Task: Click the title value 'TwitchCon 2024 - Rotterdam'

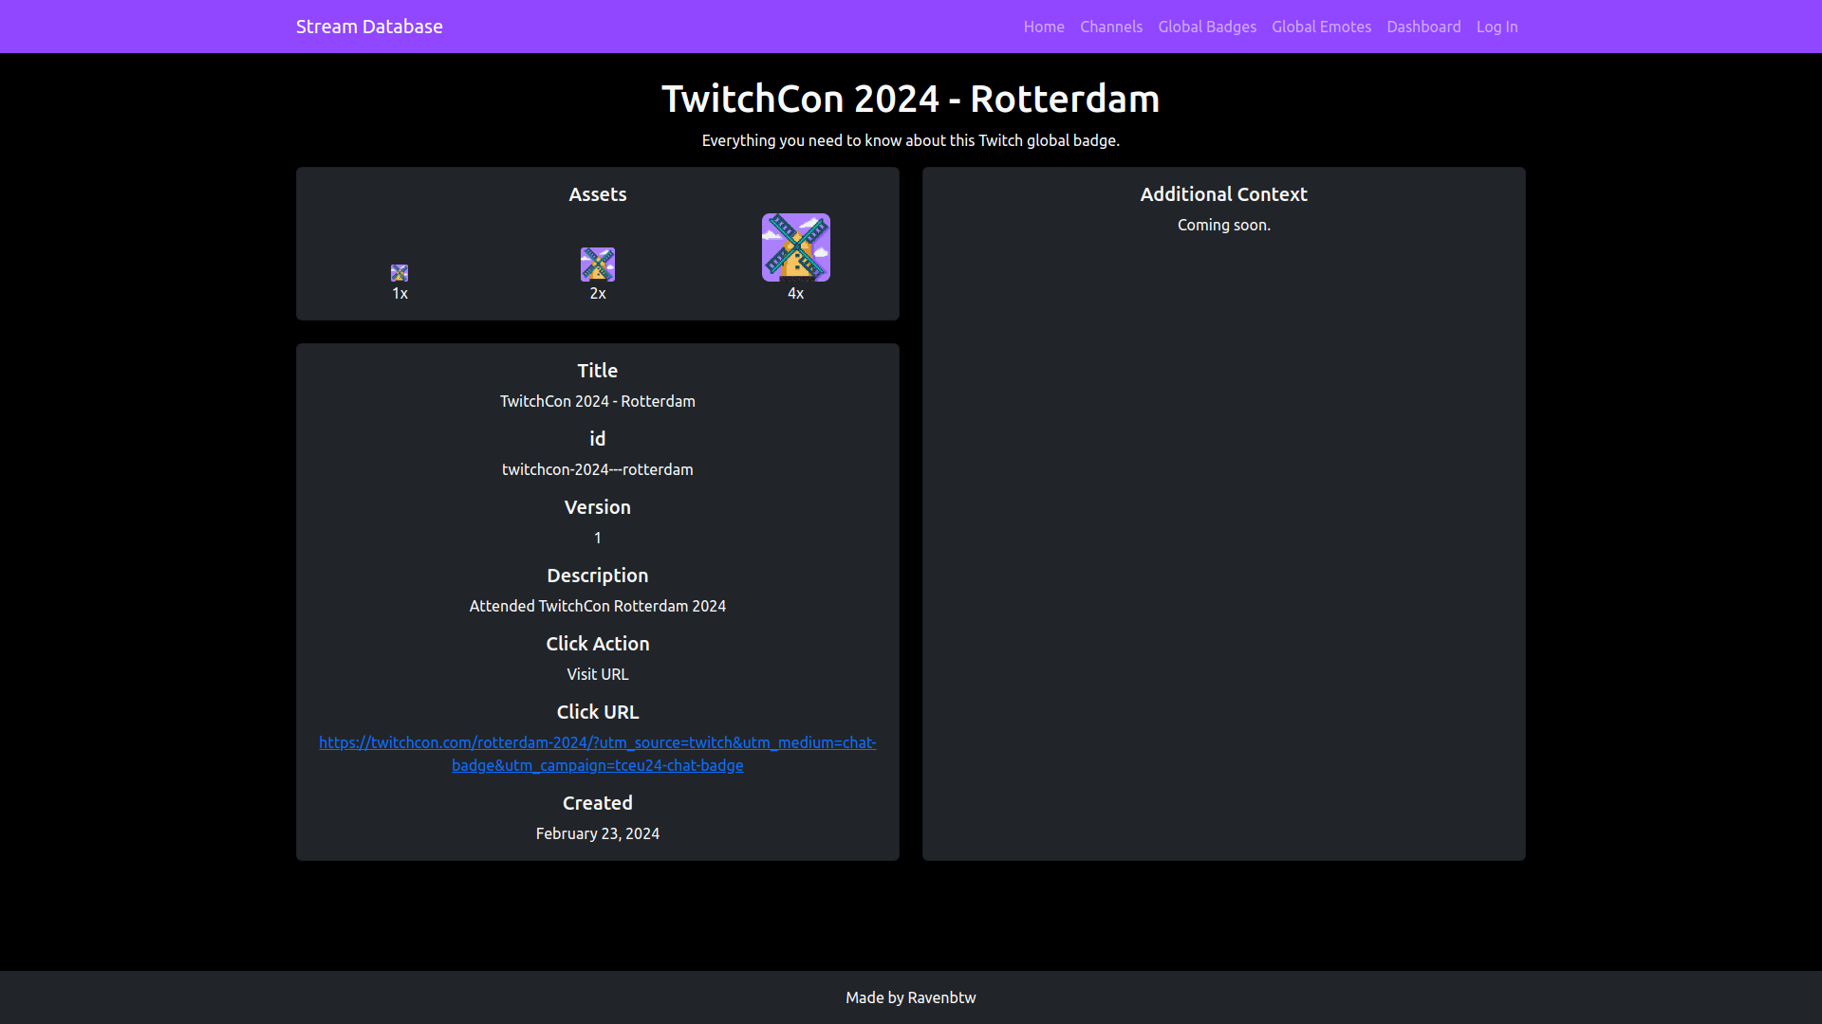Action: [x=598, y=401]
